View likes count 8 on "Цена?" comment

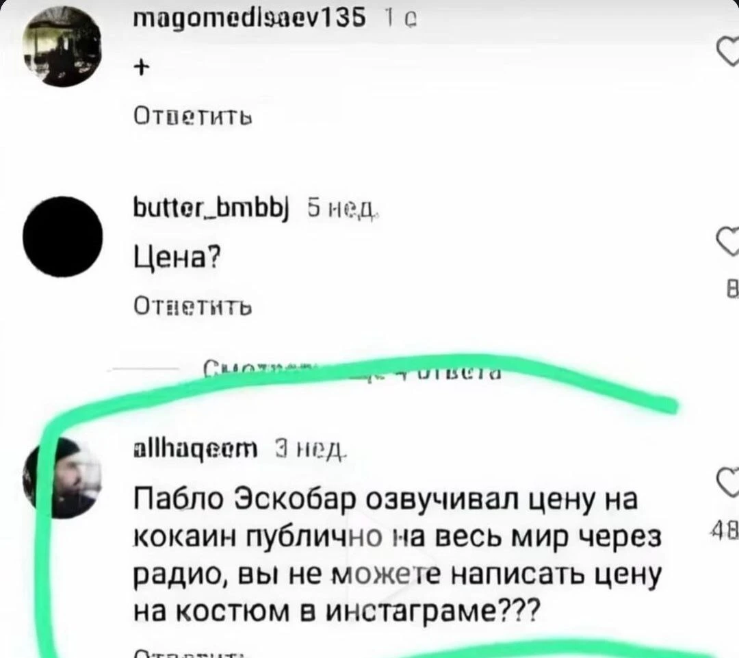(x=732, y=289)
